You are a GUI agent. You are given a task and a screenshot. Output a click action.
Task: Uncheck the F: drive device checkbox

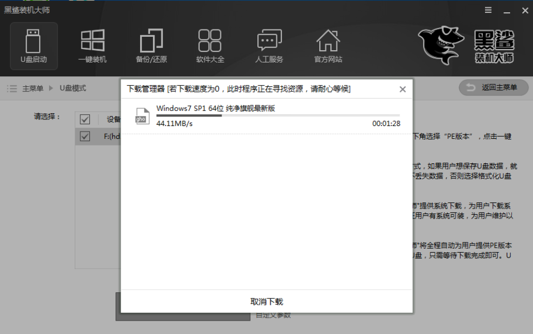coord(85,137)
